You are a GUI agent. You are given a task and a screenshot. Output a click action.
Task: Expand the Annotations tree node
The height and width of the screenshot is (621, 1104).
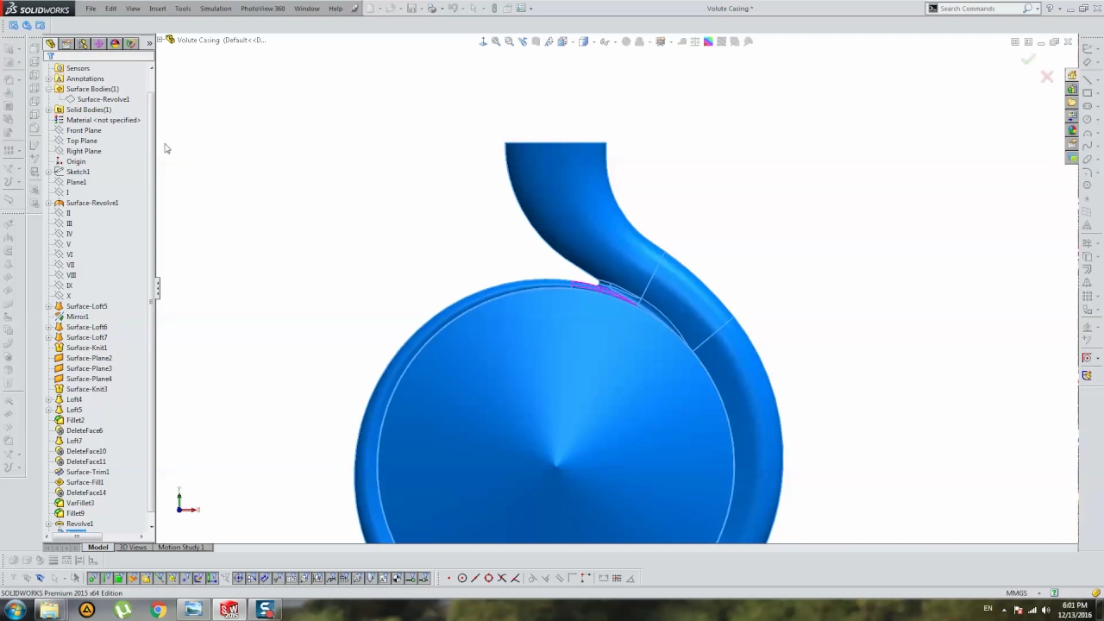click(x=49, y=78)
